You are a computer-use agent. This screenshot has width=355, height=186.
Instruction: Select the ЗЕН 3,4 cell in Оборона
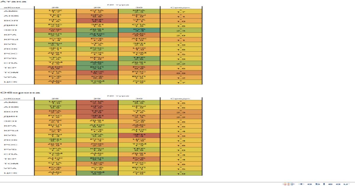pos(139,135)
